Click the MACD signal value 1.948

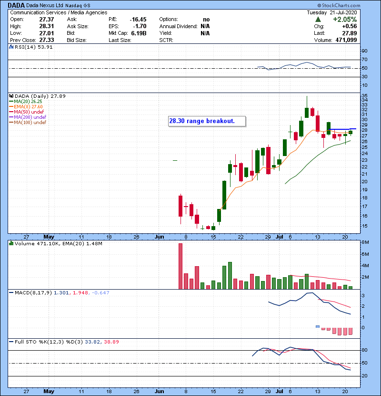coord(80,293)
